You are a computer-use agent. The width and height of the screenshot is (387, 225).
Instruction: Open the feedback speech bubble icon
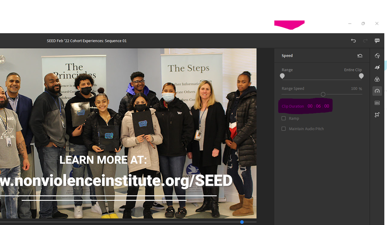click(377, 41)
